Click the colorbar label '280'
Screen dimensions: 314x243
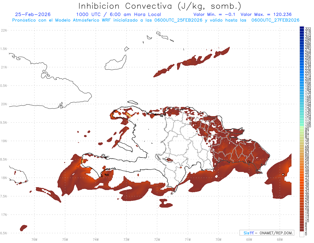(x=308, y=47)
